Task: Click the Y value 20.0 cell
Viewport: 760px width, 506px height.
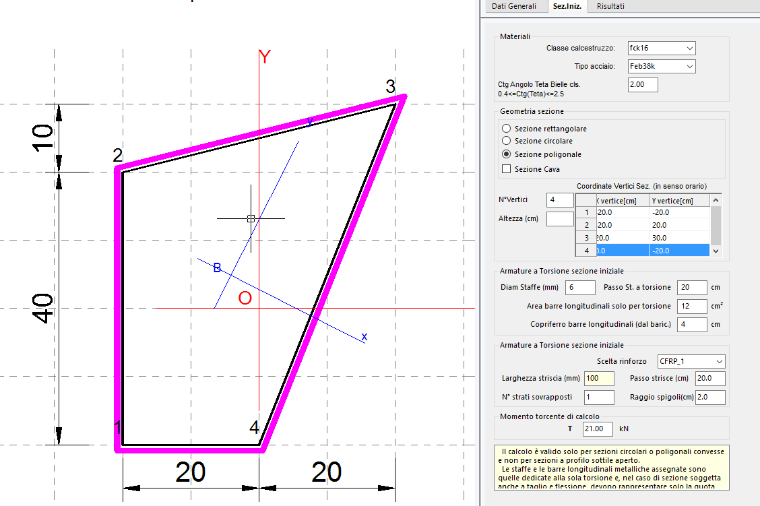Action: coord(680,225)
